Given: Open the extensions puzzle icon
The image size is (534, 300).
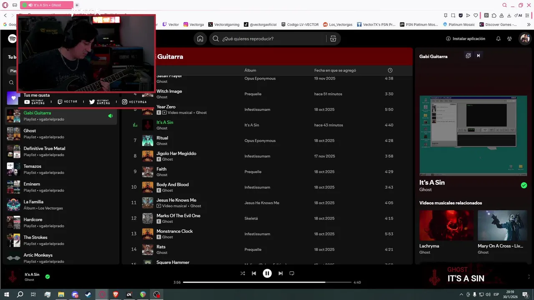Looking at the screenshot, I should pos(494,15).
